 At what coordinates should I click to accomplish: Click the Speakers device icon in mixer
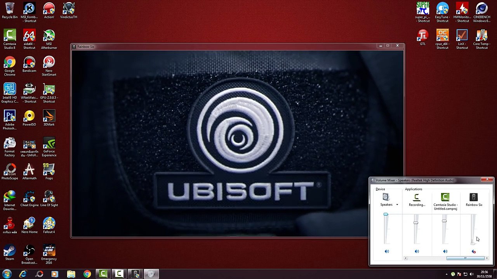pos(386,197)
